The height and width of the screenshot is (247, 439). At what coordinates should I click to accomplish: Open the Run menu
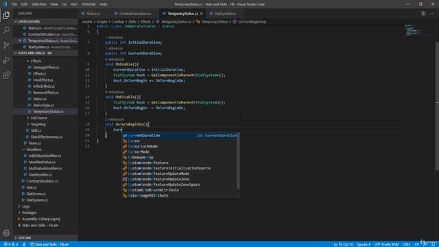(74, 4)
